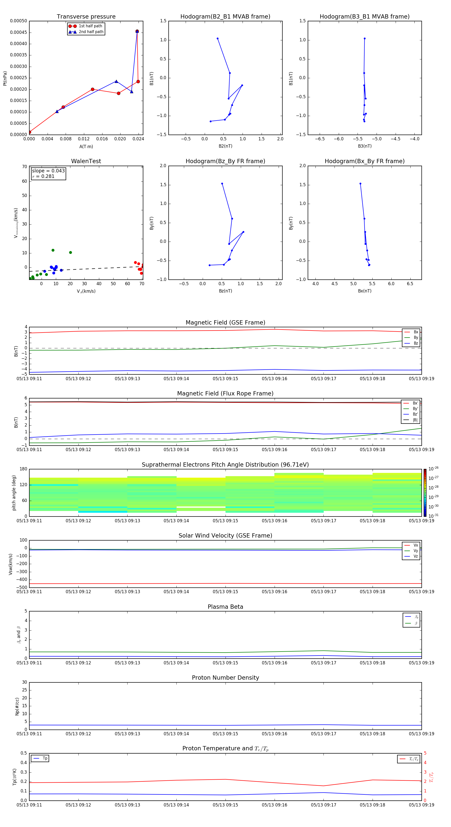Select the Tp legend entry in temperature panel
The height and width of the screenshot is (827, 451).
coord(40,758)
